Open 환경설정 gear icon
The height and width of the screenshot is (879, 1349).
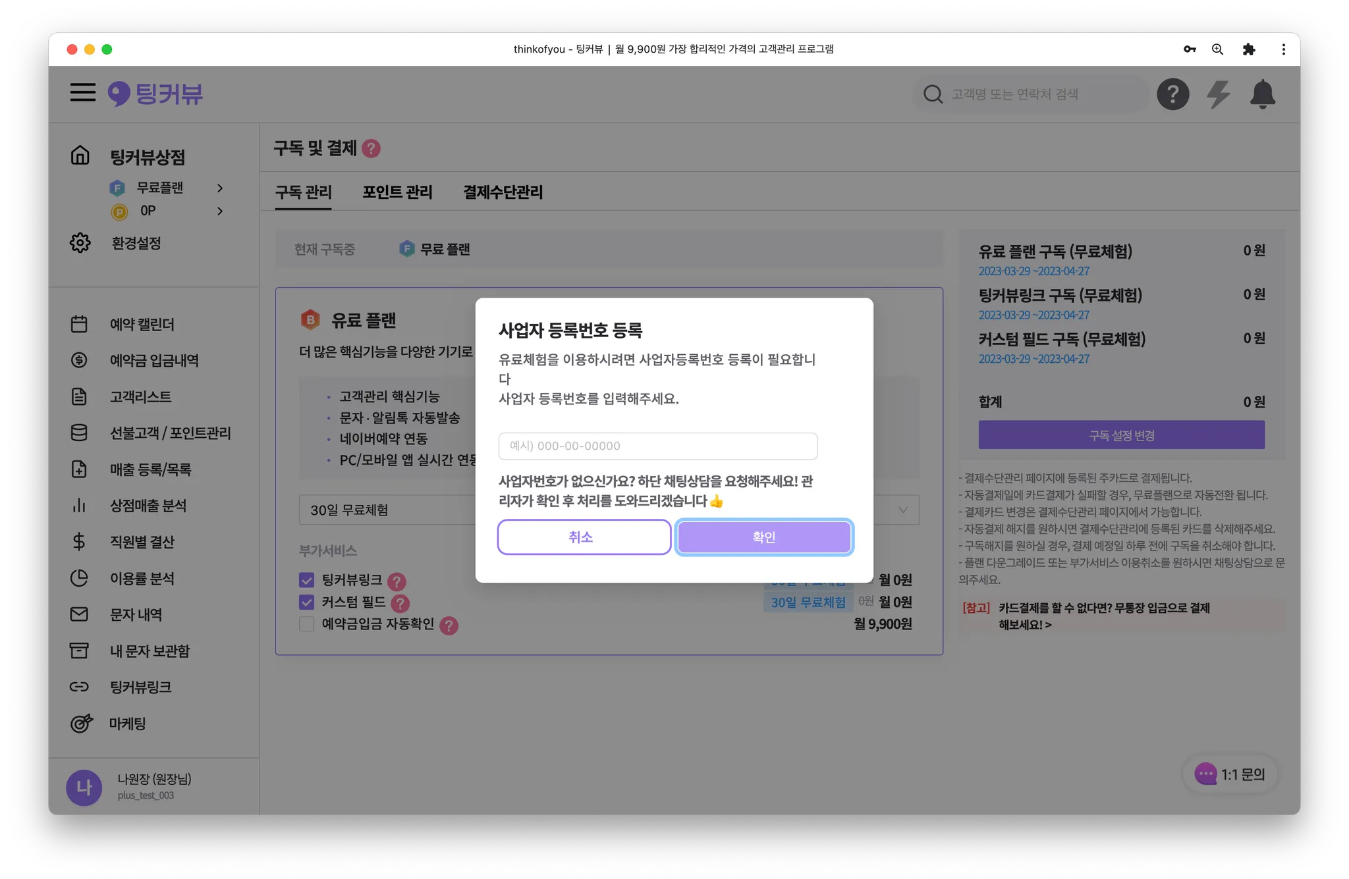[80, 243]
